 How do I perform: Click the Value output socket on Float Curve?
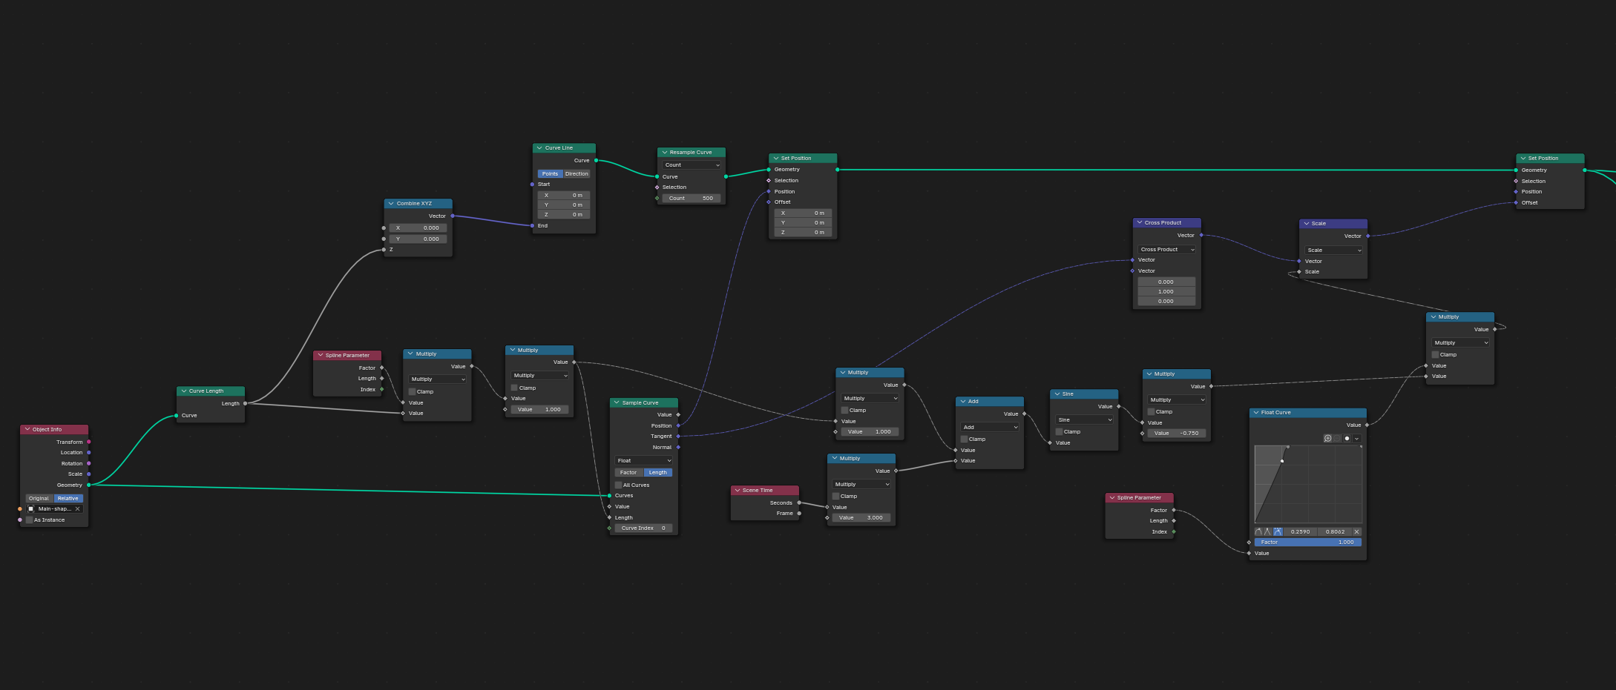coord(1367,425)
